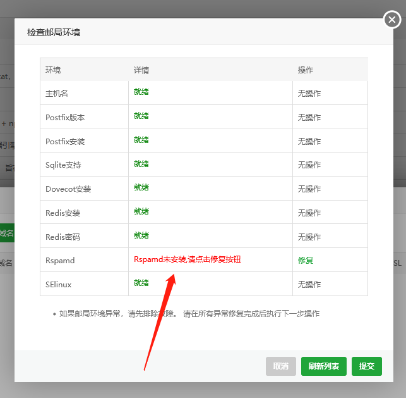Click the 刷新列表 button
406x398 pixels.
coord(324,366)
